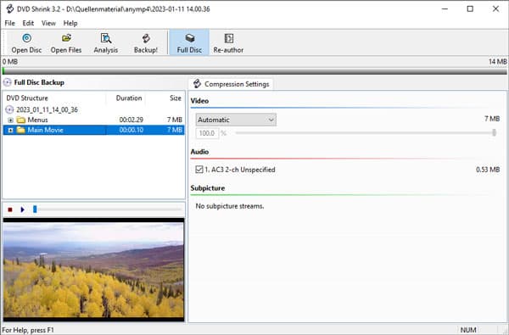Stop the preview playback
The height and width of the screenshot is (335, 509).
pos(10,209)
